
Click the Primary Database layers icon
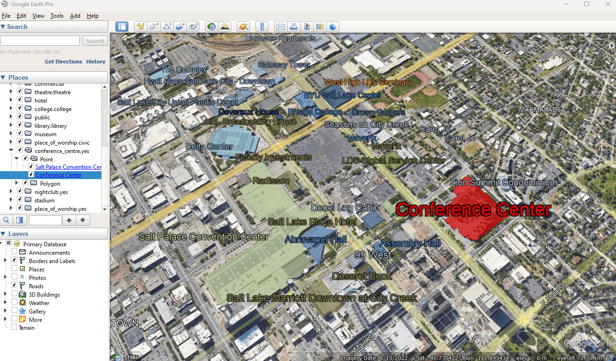tap(17, 244)
